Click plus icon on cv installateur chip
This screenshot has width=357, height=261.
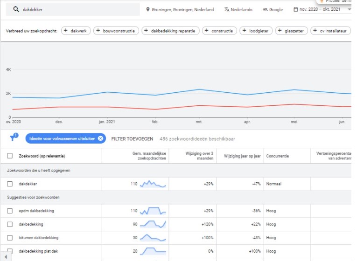[x=315, y=30]
